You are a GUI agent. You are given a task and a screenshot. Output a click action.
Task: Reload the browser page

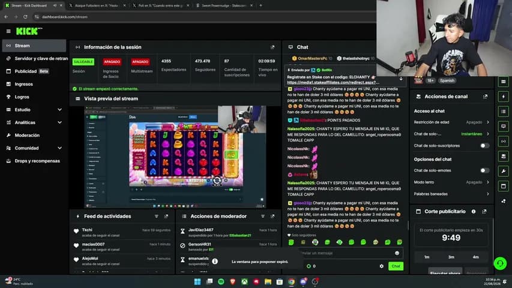tap(25, 17)
